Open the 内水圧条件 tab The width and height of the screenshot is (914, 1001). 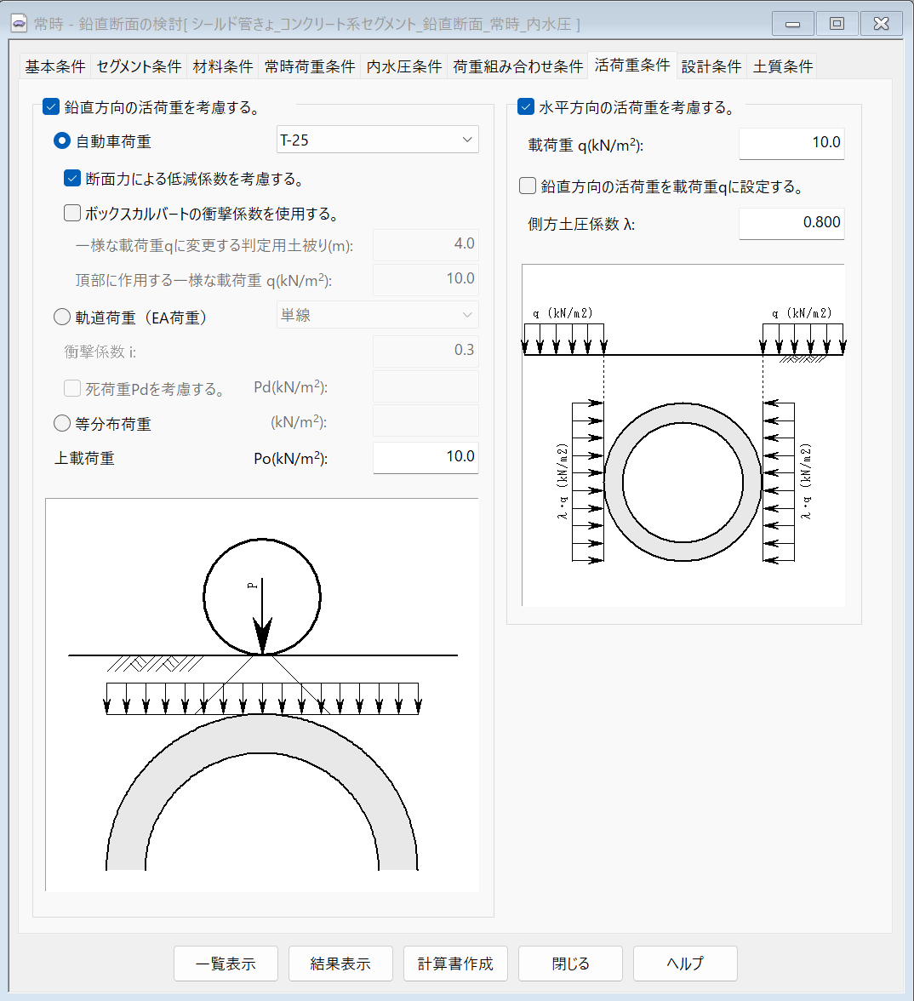(x=404, y=66)
